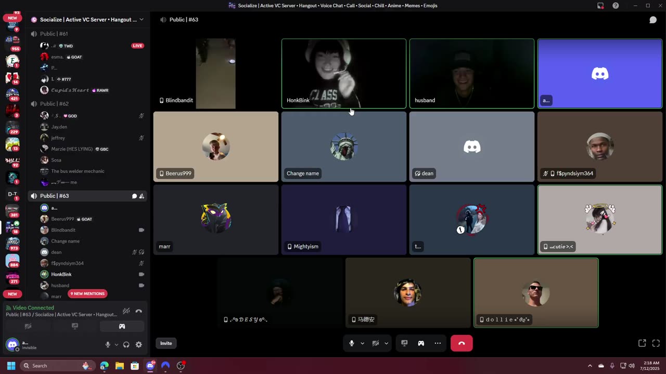Pop out the call window
Viewport: 666px width, 374px height.
642,343
